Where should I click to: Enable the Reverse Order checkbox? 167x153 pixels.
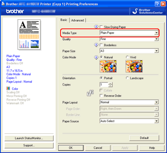click(x=101, y=96)
